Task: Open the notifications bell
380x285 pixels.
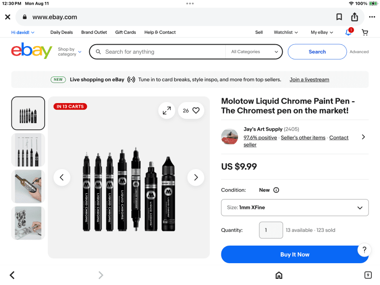Action: click(x=349, y=32)
